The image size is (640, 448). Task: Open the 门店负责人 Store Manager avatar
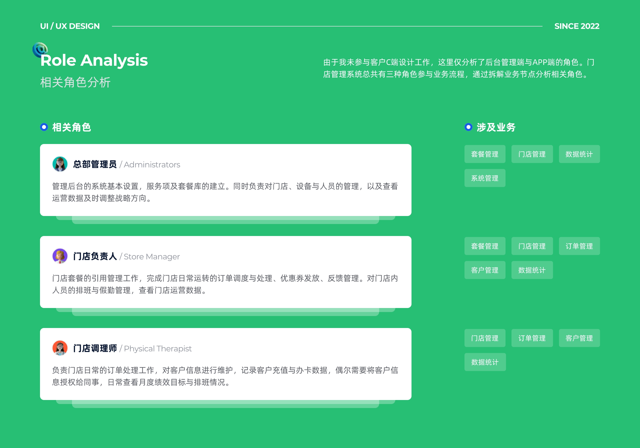click(x=60, y=256)
